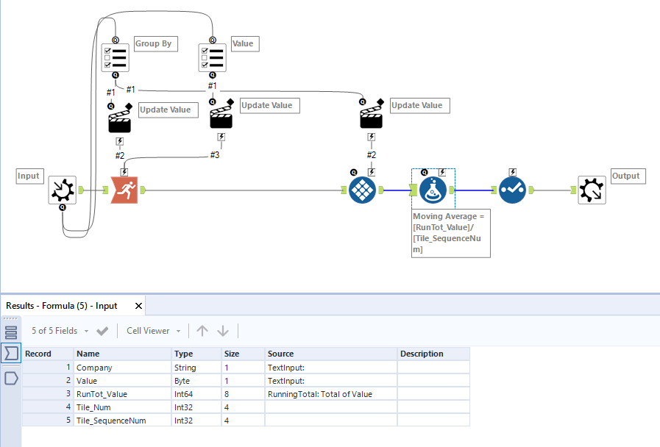The width and height of the screenshot is (660, 447).
Task: Select the Running Total tool on canvas
Action: click(x=124, y=189)
